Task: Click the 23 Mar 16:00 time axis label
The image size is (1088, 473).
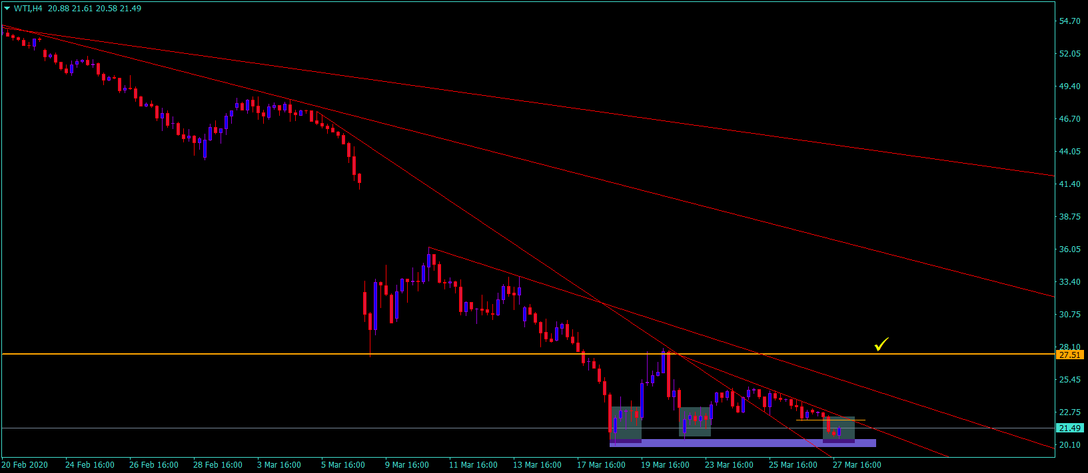Action: pos(729,465)
